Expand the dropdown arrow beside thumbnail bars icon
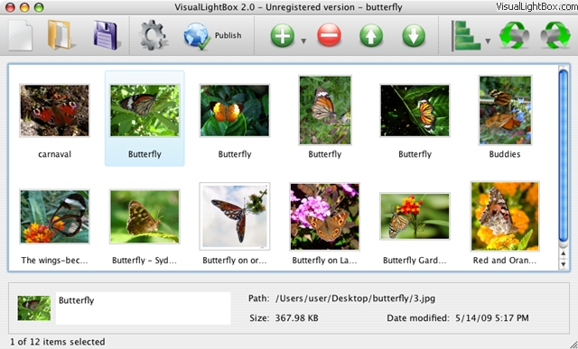 coord(488,41)
